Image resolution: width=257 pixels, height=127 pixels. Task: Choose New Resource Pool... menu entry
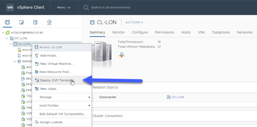(x=62, y=72)
